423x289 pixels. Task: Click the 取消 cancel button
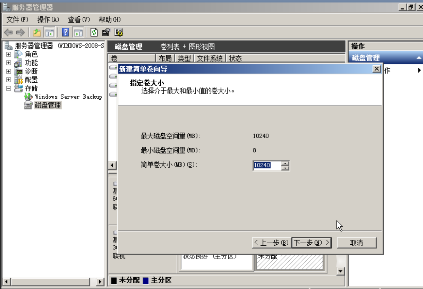click(357, 243)
